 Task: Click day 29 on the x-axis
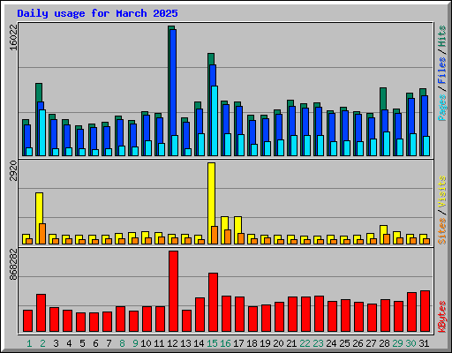tap(397, 343)
